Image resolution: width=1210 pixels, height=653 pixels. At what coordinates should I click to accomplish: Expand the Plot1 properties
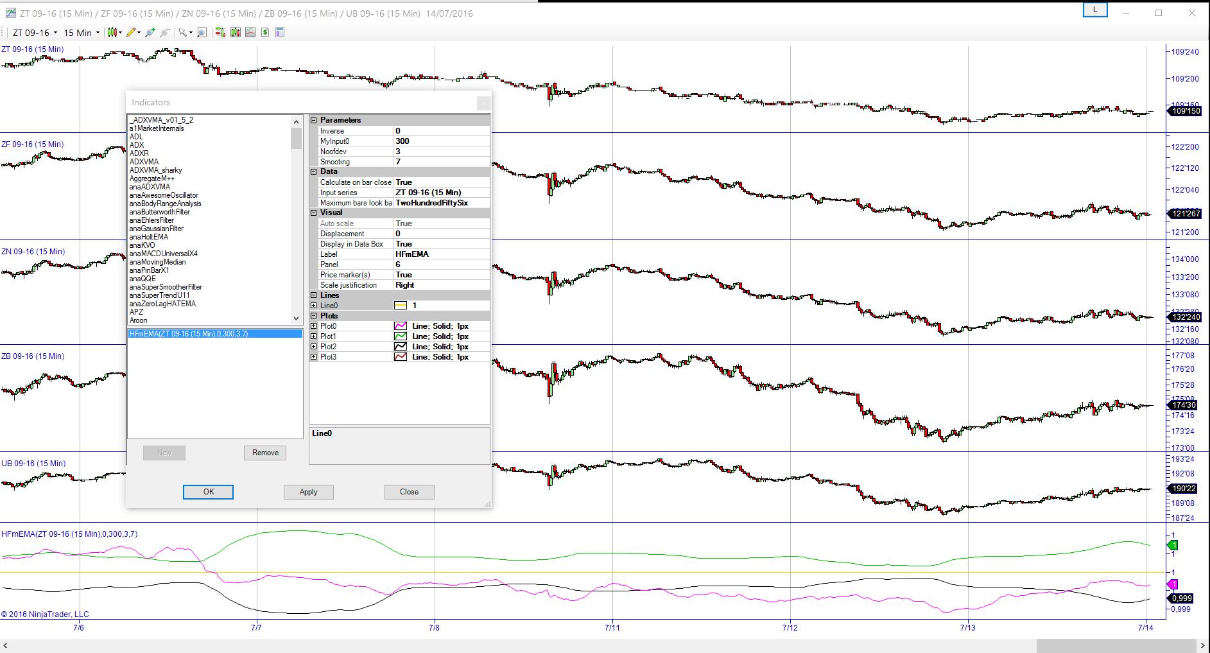click(x=314, y=336)
